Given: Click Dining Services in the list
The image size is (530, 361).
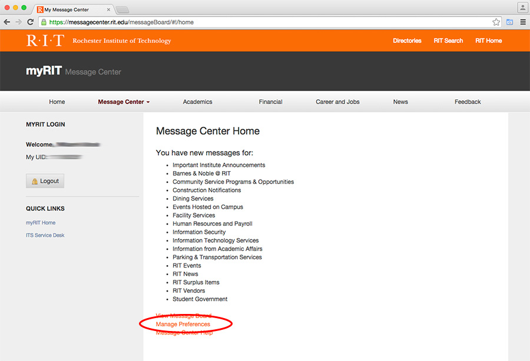Looking at the screenshot, I should coord(193,199).
